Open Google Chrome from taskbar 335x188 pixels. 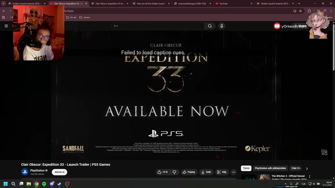click(x=36, y=184)
